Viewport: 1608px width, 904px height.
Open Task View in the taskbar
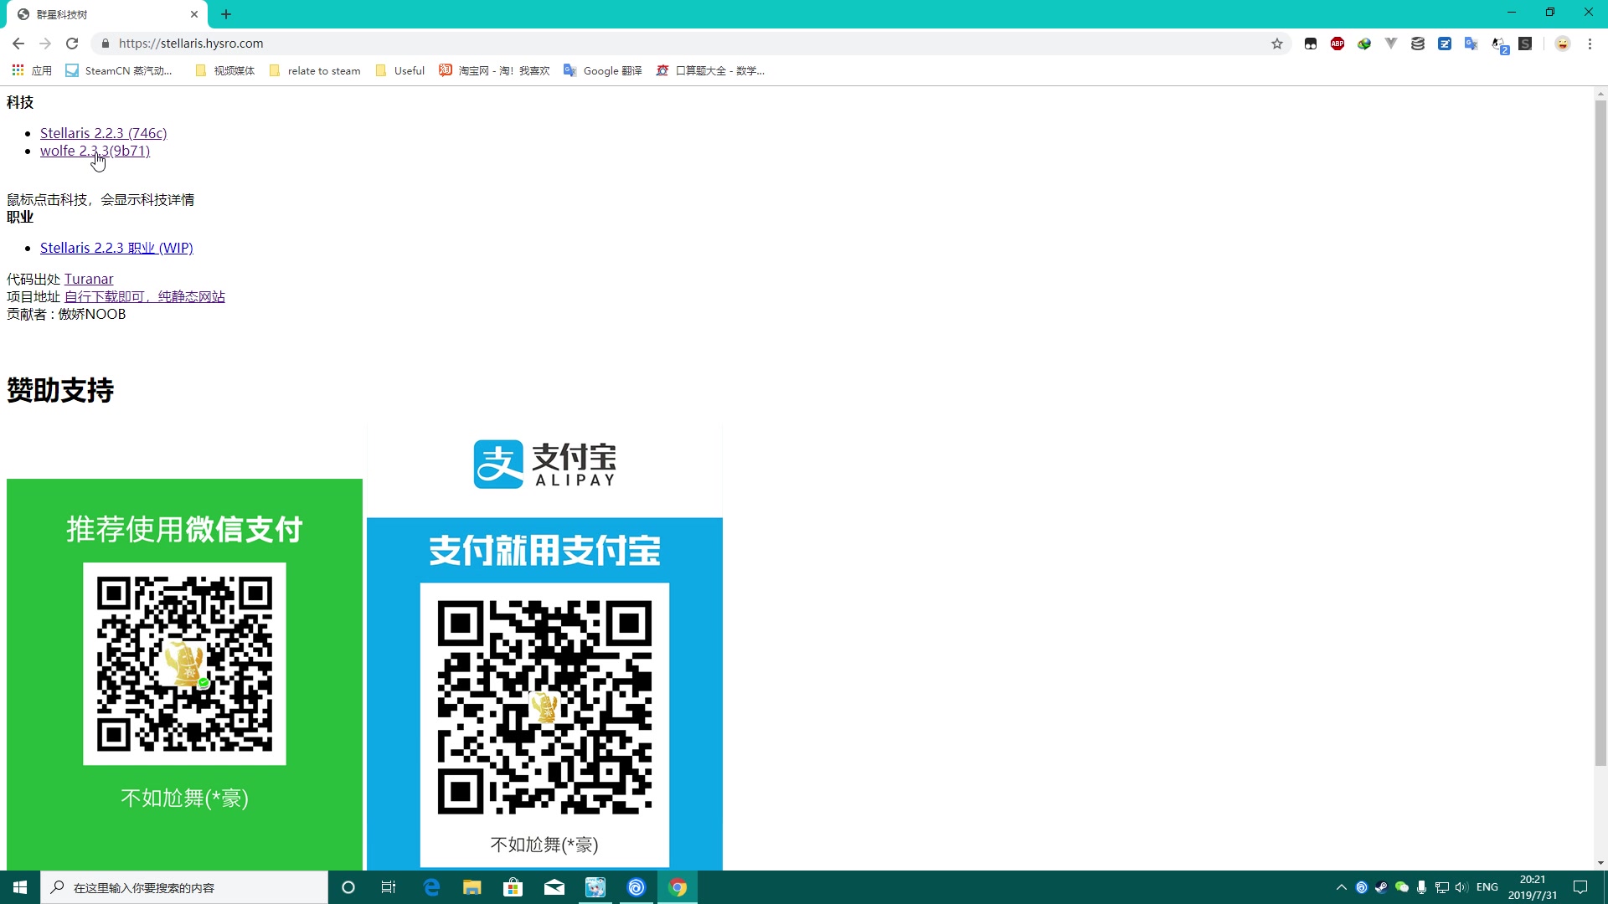[389, 887]
